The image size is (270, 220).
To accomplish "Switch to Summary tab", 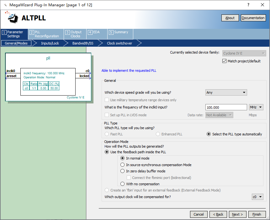I will pyautogui.click(x=120, y=34).
